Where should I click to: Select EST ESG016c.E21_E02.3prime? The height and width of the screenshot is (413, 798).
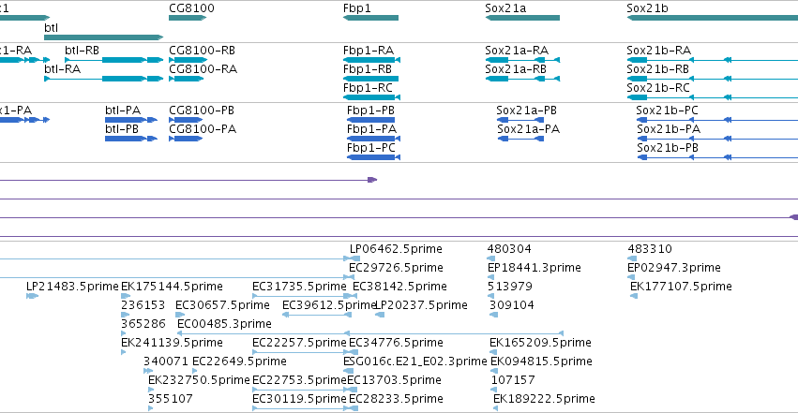coord(415,361)
